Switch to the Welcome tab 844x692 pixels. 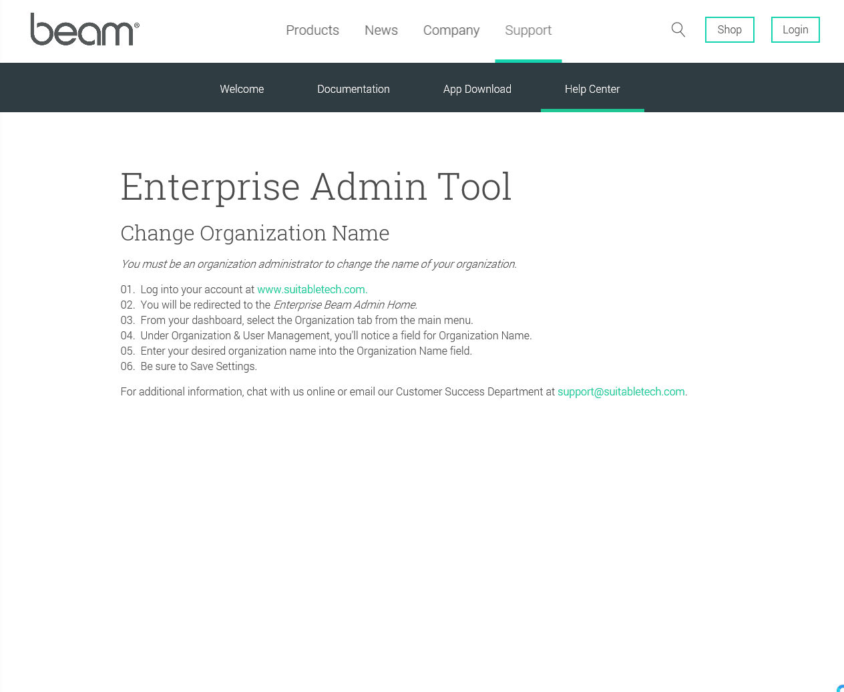coord(242,89)
